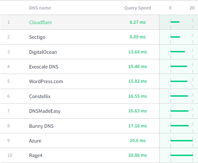Click the 20.6 ms speed value

click(138, 141)
